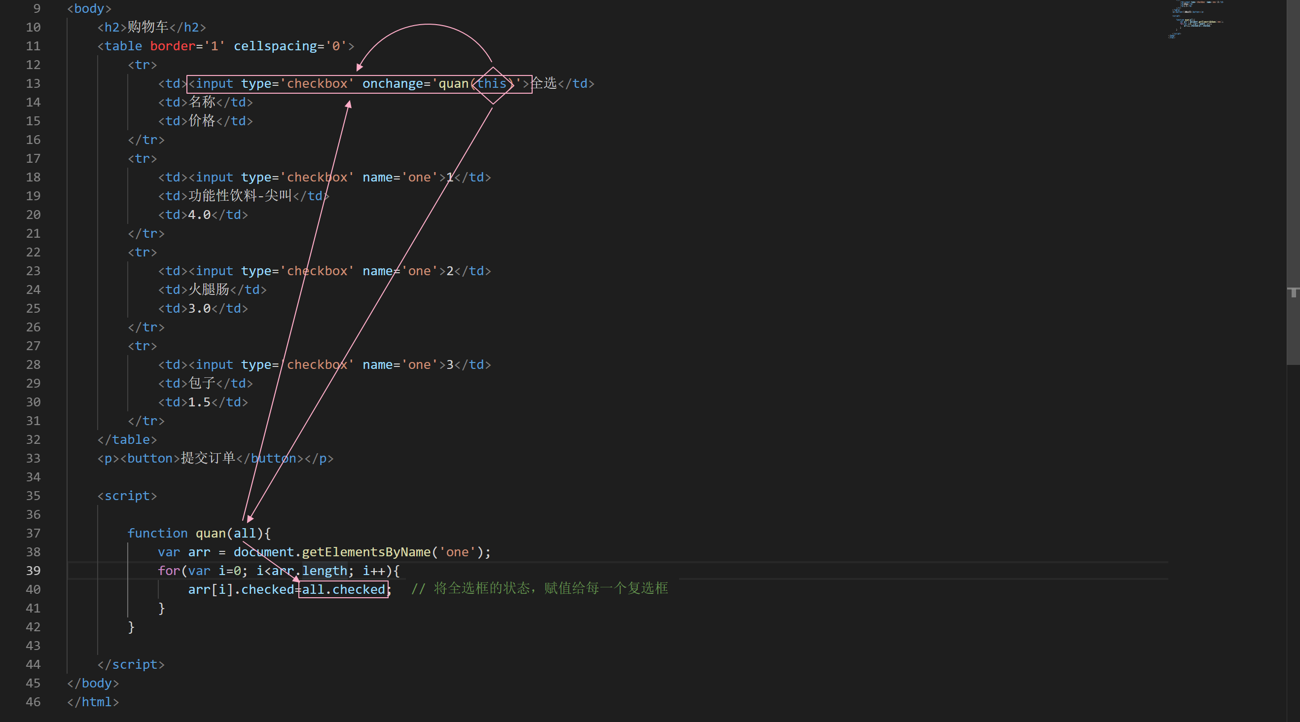Image resolution: width=1300 pixels, height=722 pixels.
Task: Click the function keyword on line 37
Action: [157, 533]
